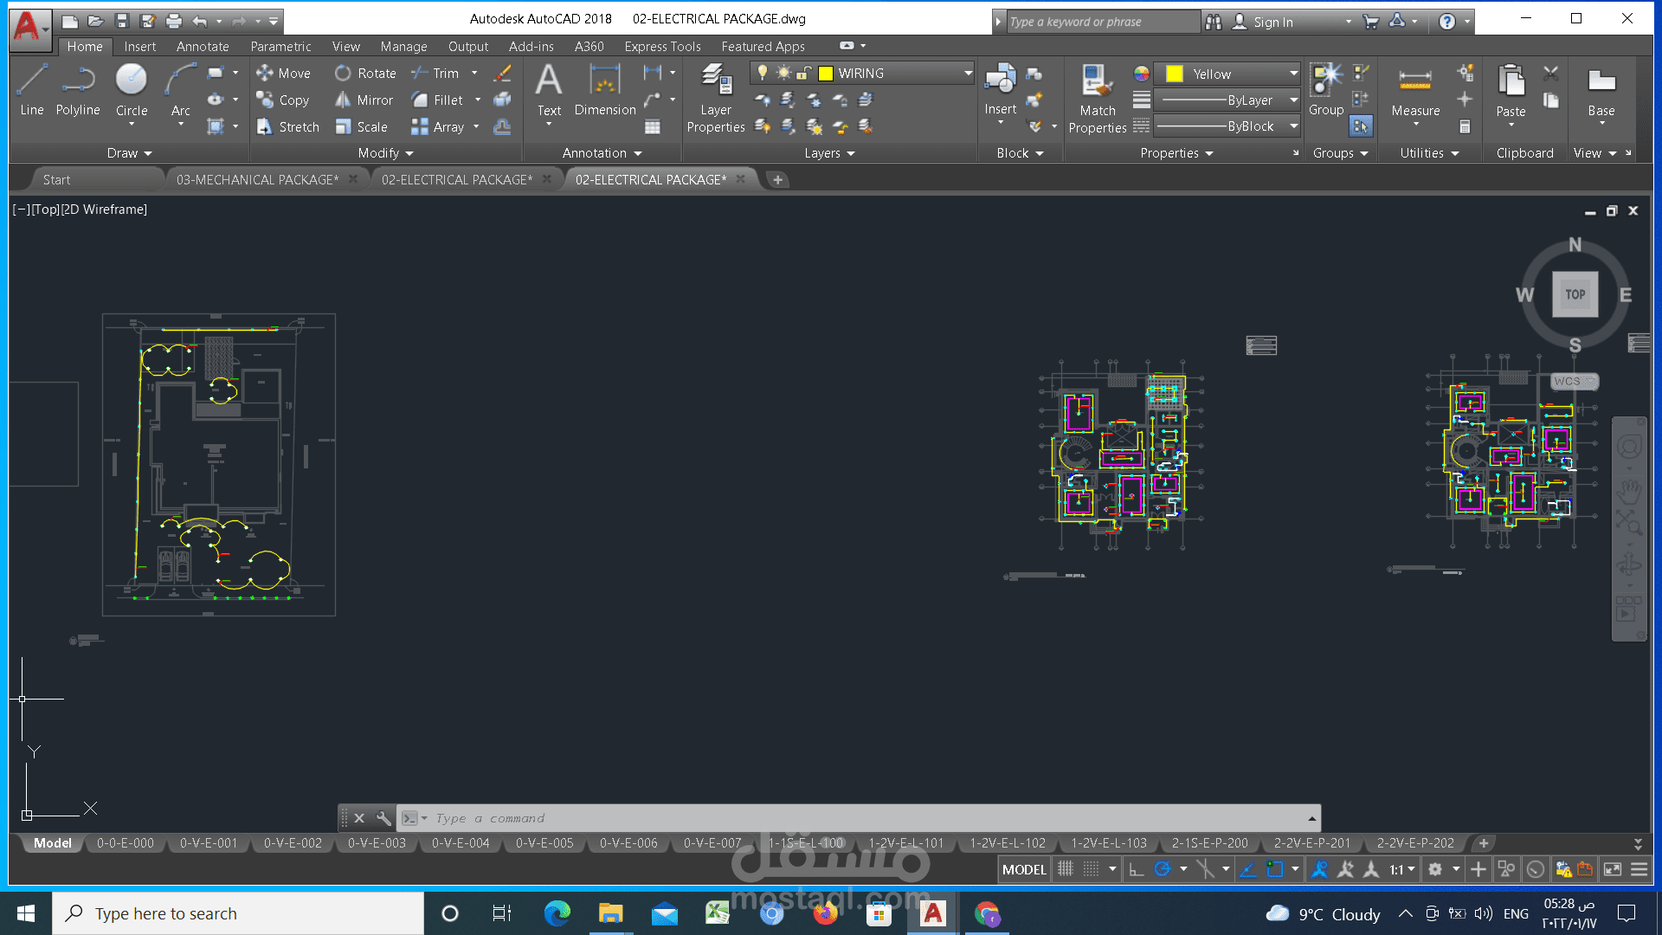Switch to 03-MECHANICAL PACKAGE file tab
The width and height of the screenshot is (1662, 935).
257,179
